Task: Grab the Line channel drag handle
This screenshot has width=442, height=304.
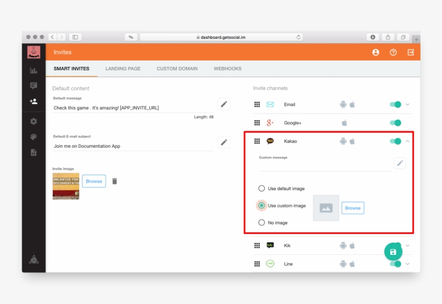Action: tap(257, 264)
